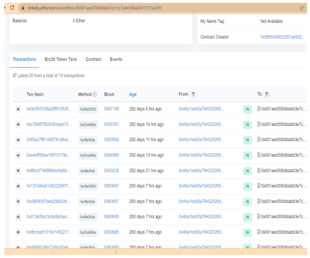This screenshot has height=258, width=310.
Task: Open block number 9367199
Action: [112, 109]
